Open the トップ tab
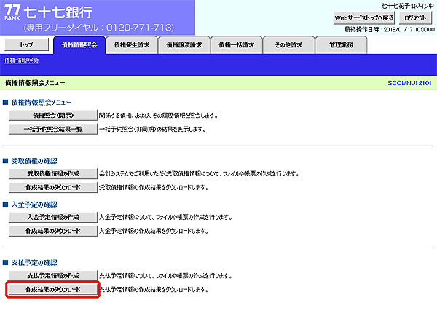The height and width of the screenshot is (316, 437). 26,44
